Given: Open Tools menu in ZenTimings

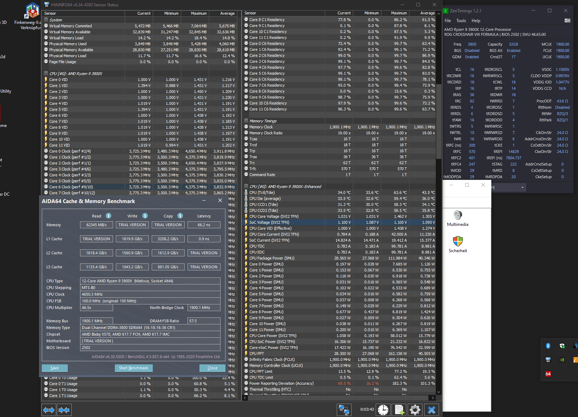Looking at the screenshot, I should click(x=461, y=21).
